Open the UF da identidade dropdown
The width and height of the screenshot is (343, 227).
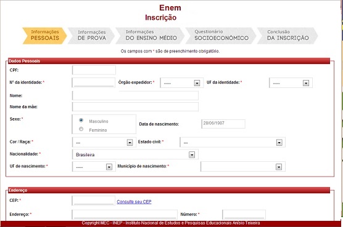click(x=291, y=83)
